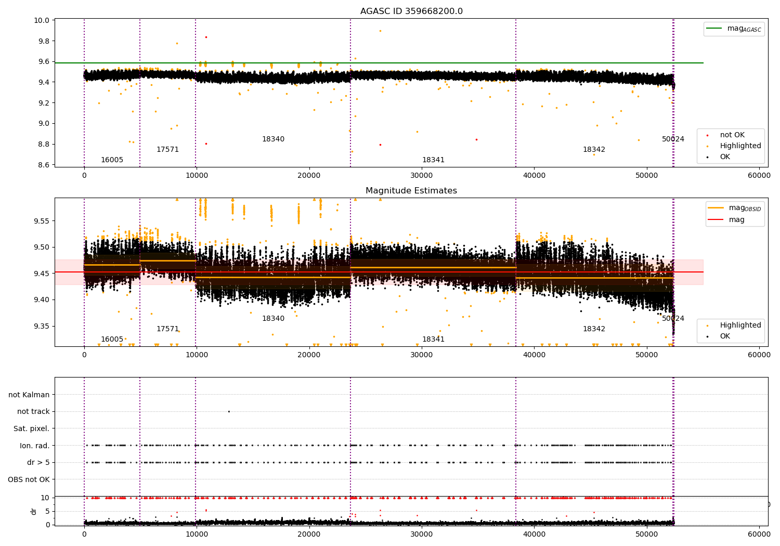Click the 9.50 y-axis tick label

pyautogui.click(x=43, y=248)
